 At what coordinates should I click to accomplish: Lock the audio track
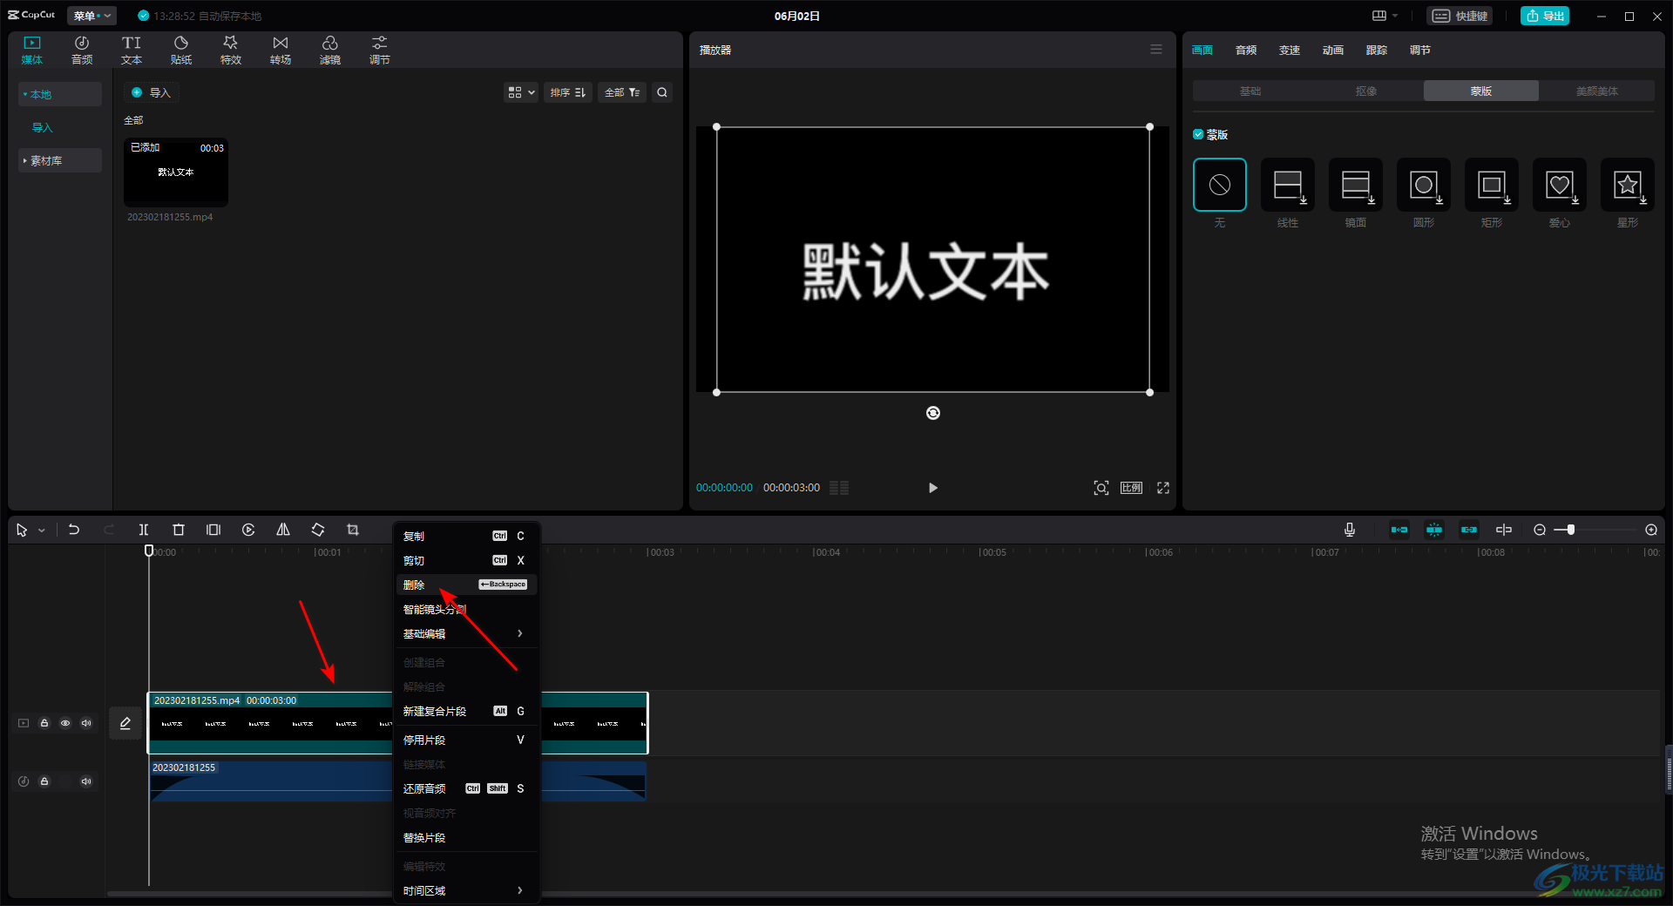click(x=44, y=781)
